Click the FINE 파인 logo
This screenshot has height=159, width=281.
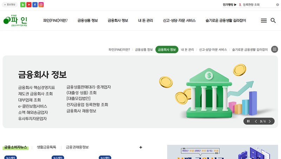15,21
